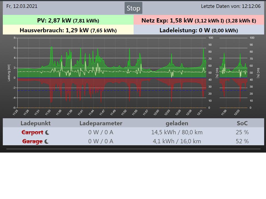Click the 11:25 time axis label
Image resolution: width=266 pixels, height=199 pixels.
click(x=16, y=112)
